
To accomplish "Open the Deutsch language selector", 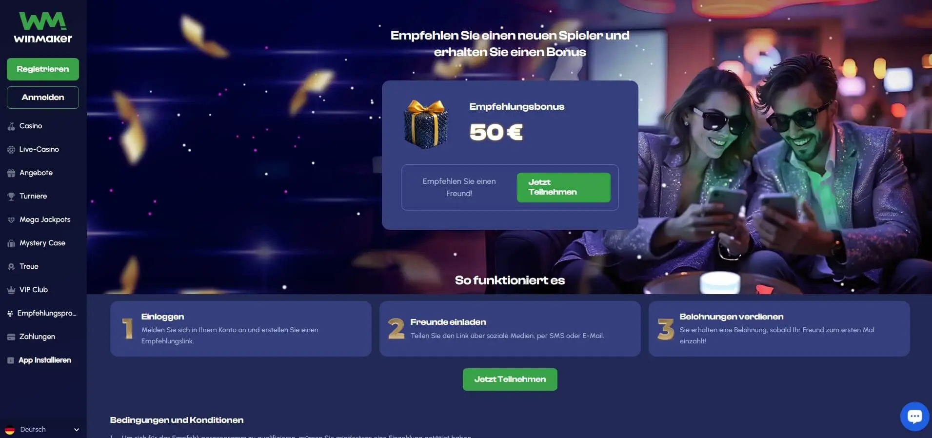I will pyautogui.click(x=42, y=430).
